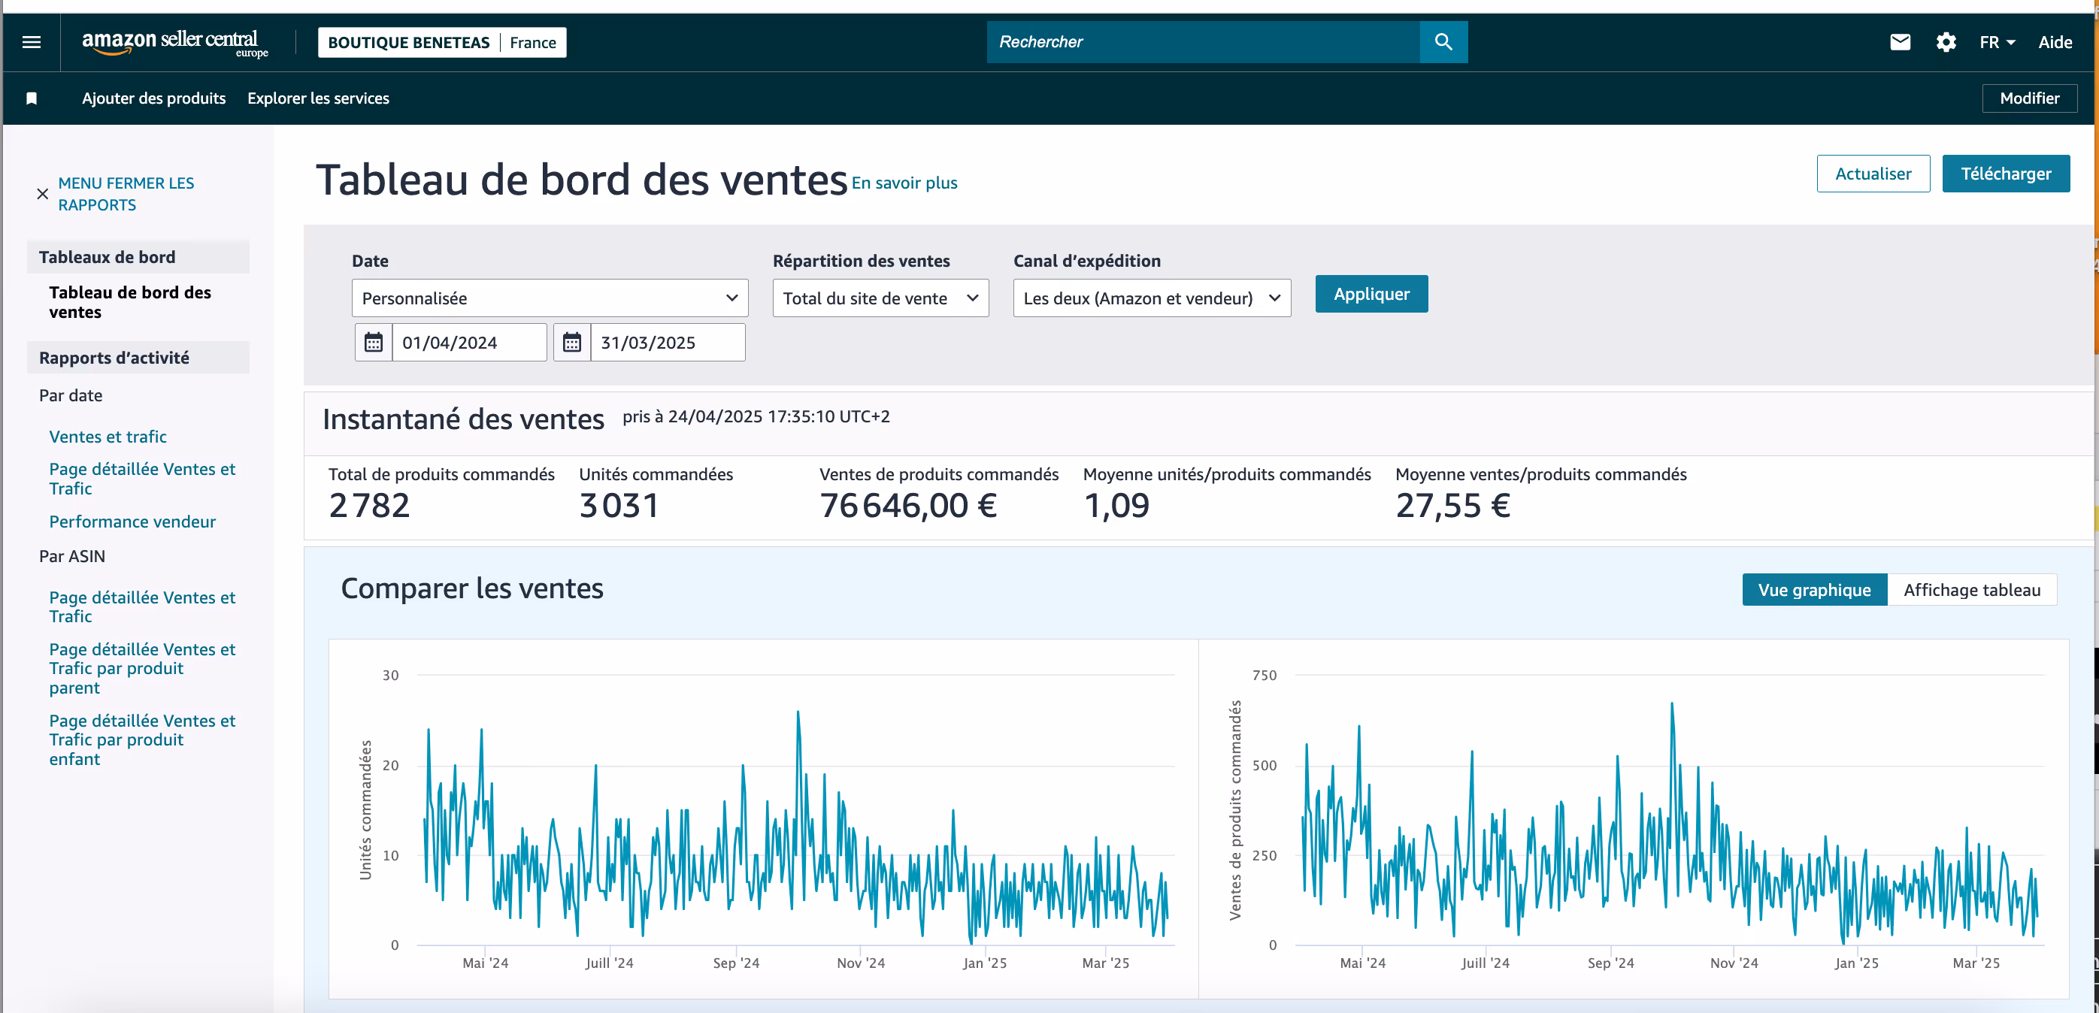
Task: Click the Télécharger button
Action: [x=2004, y=174]
